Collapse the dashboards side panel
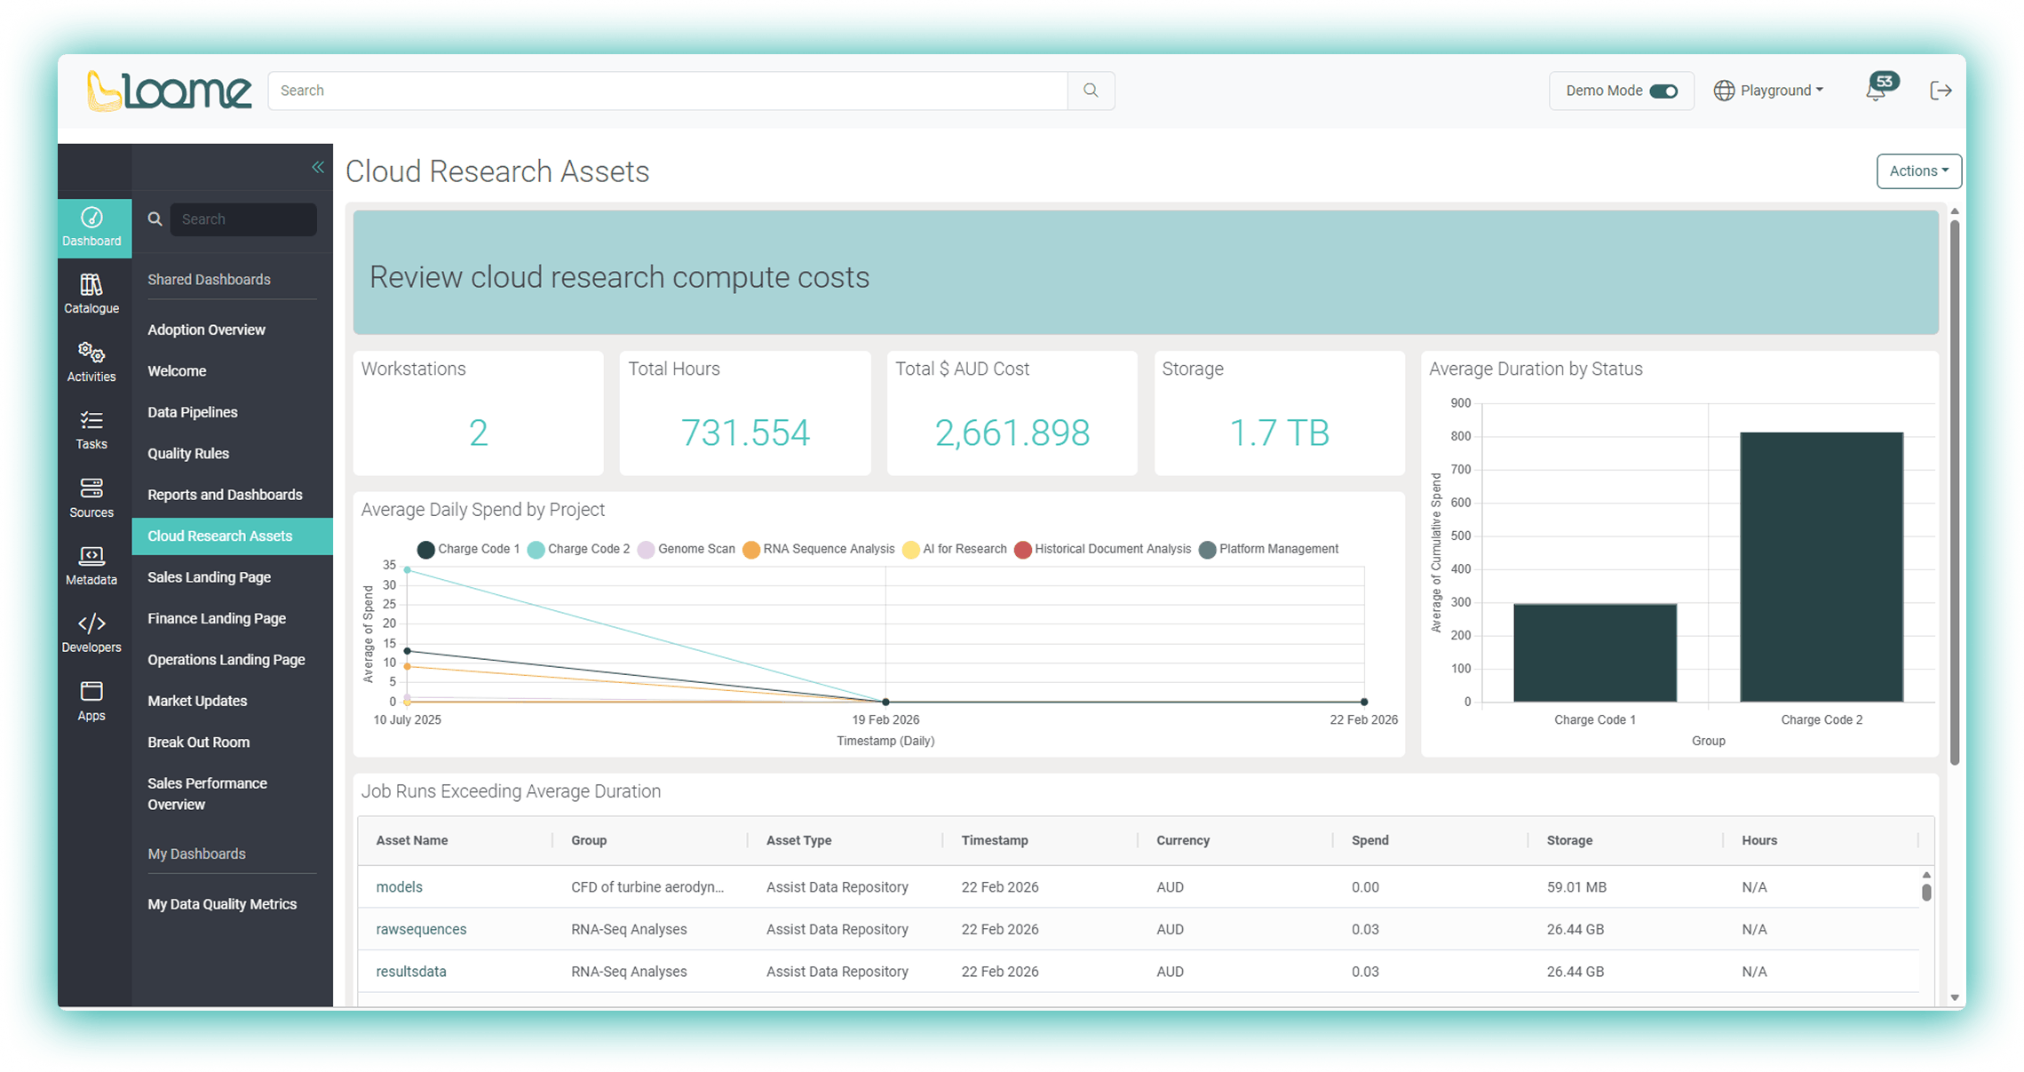The image size is (2024, 1072). (x=318, y=166)
